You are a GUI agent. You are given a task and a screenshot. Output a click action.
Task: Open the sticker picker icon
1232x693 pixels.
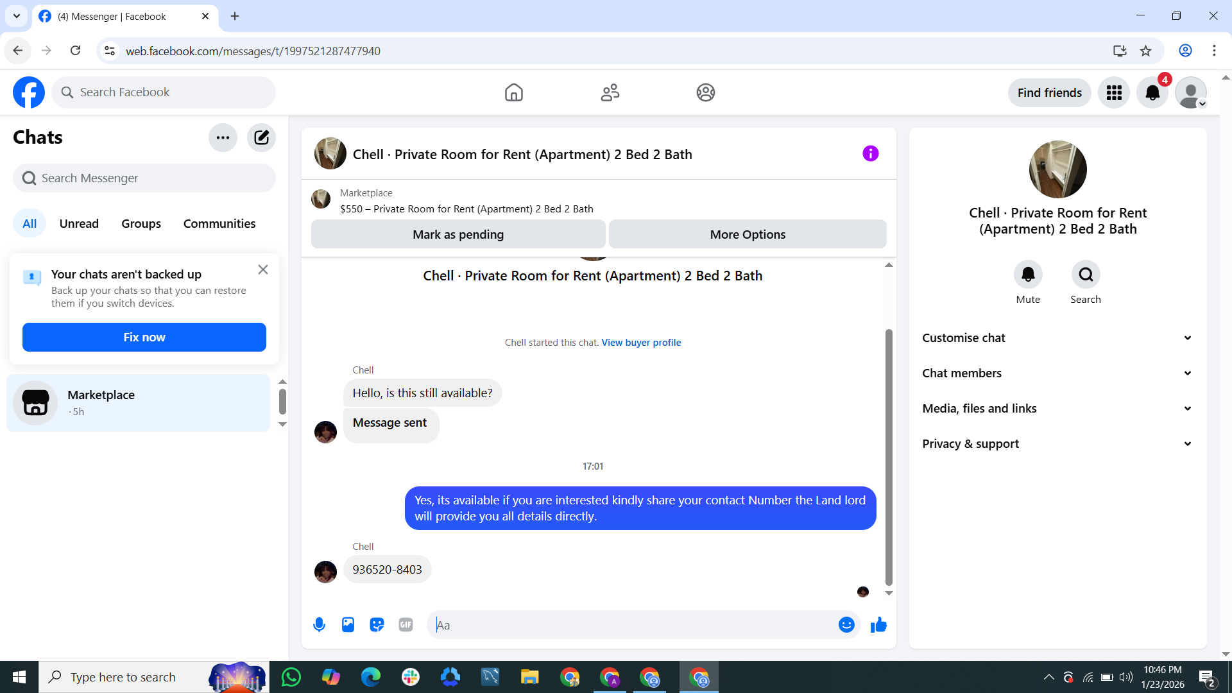pyautogui.click(x=377, y=624)
